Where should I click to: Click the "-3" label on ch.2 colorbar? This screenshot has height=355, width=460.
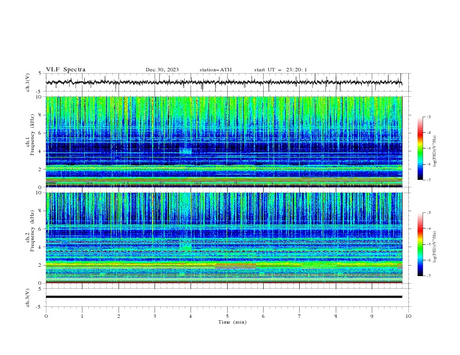(x=428, y=213)
